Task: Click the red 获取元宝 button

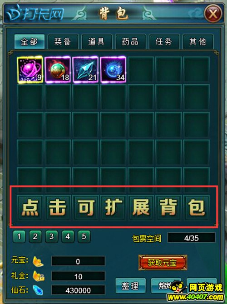Action: click(x=163, y=263)
